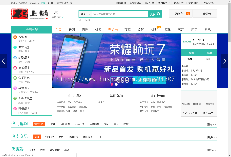Image resolution: width=231 pixels, height=157 pixels.
Task: Select the second white carousel dot
Action: point(116,84)
